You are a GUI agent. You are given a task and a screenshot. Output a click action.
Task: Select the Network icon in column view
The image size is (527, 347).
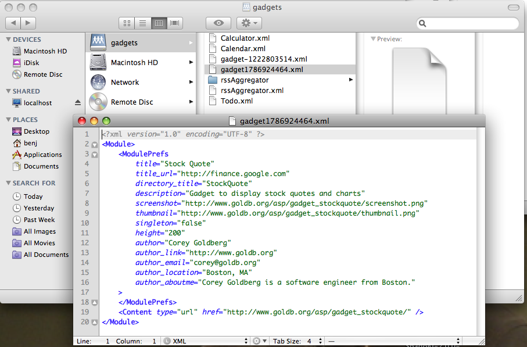(x=98, y=83)
